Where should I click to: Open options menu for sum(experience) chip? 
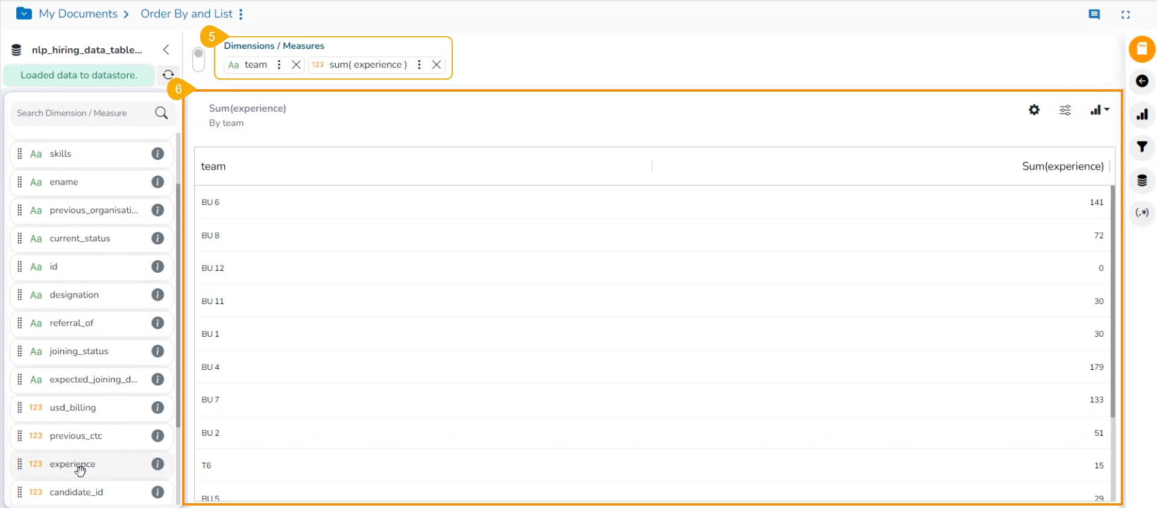419,65
